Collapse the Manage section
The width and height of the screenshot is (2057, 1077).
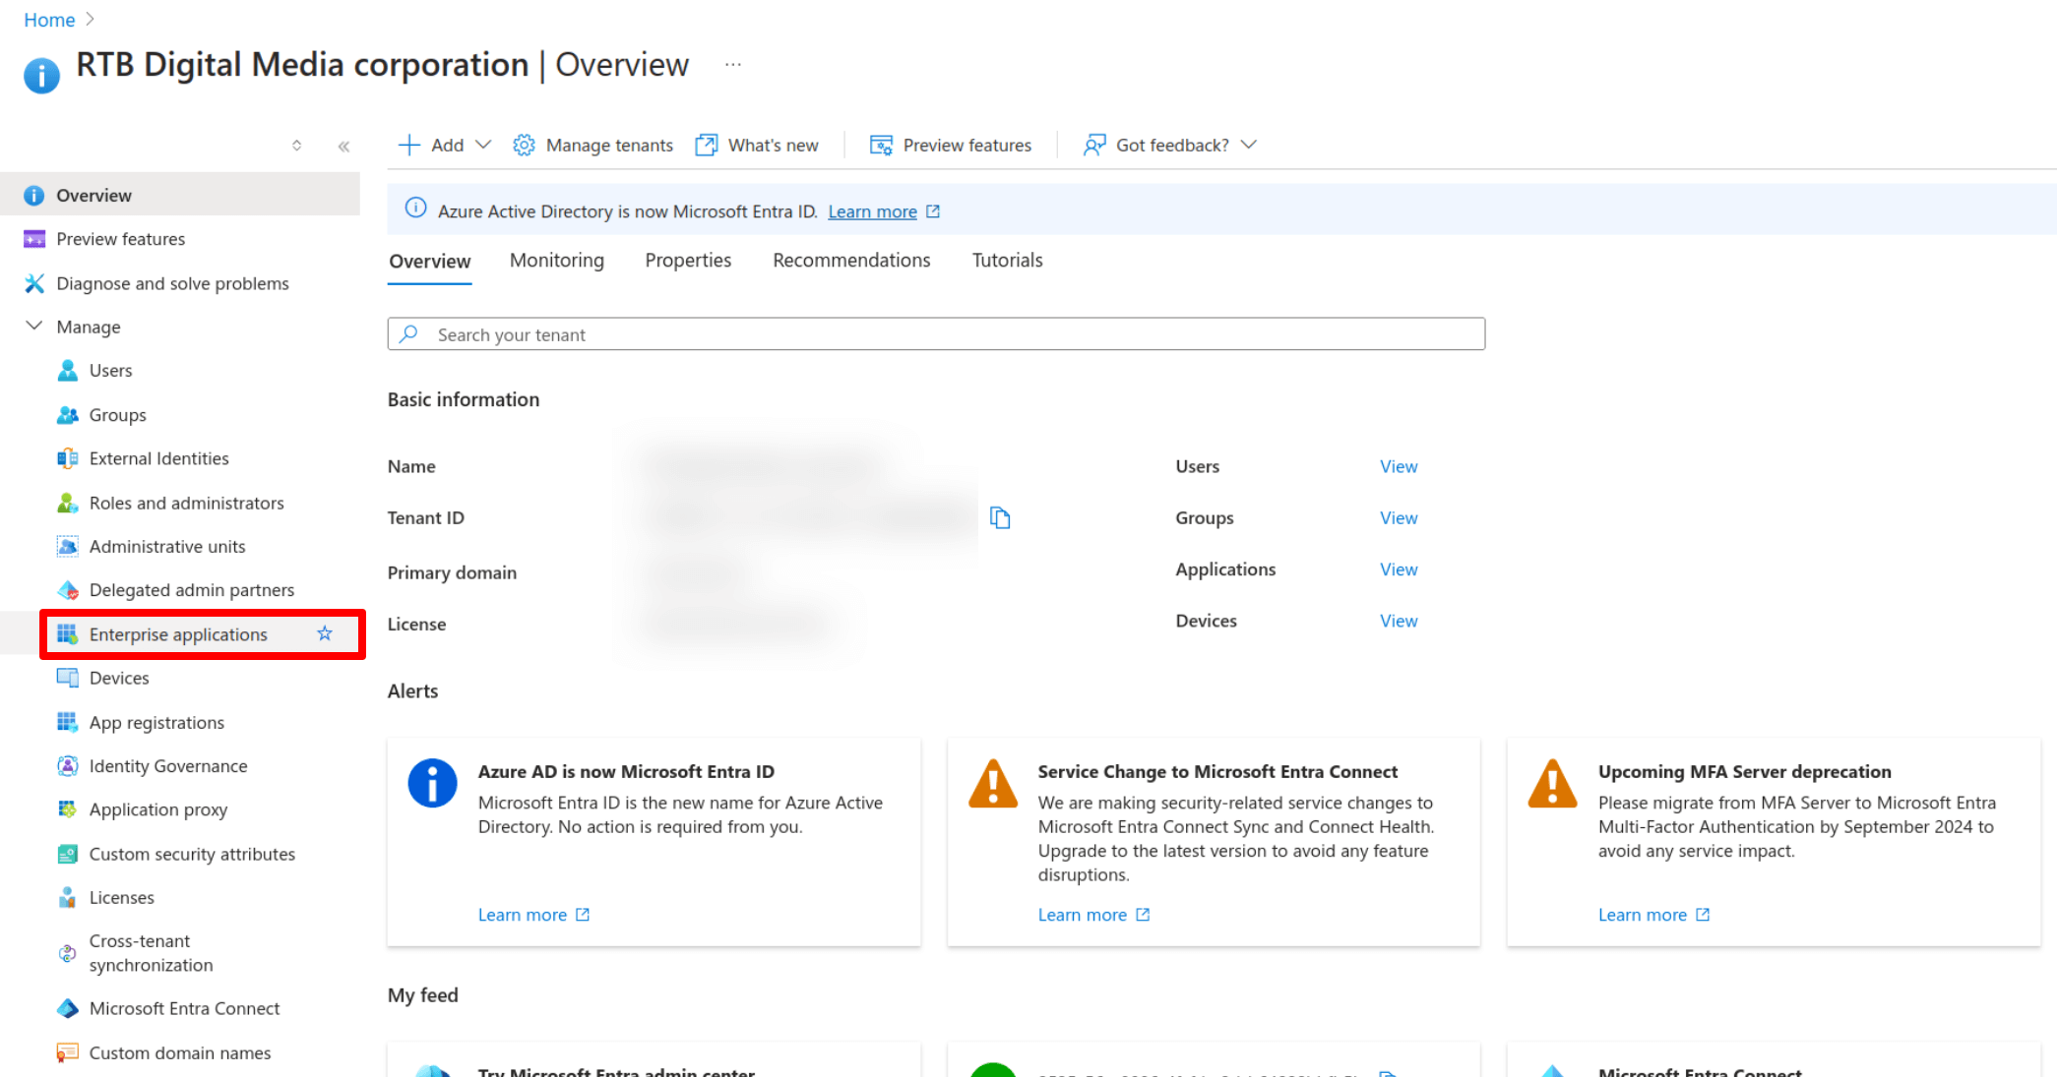coord(34,327)
